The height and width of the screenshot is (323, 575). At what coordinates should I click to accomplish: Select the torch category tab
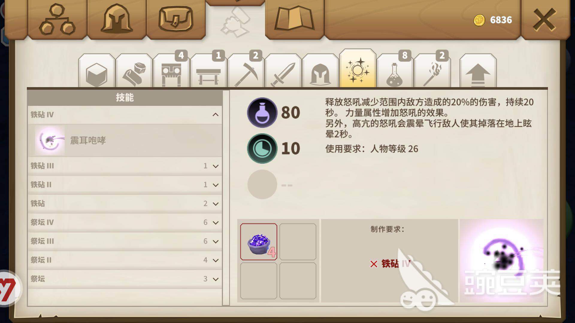coord(432,71)
